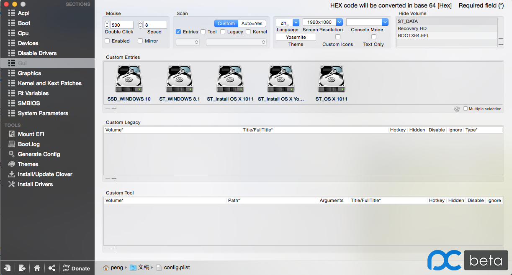Image resolution: width=512 pixels, height=275 pixels.
Task: Toggle Multiple selection checkbox
Action: click(x=466, y=108)
